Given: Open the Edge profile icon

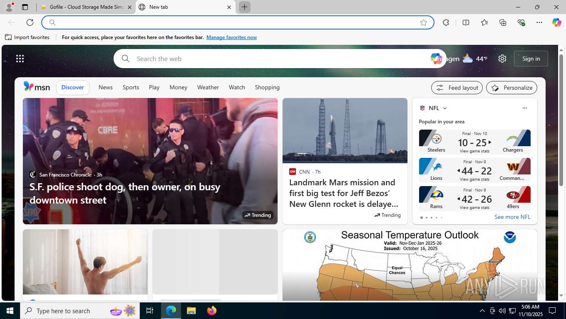Looking at the screenshot, I should [9, 7].
